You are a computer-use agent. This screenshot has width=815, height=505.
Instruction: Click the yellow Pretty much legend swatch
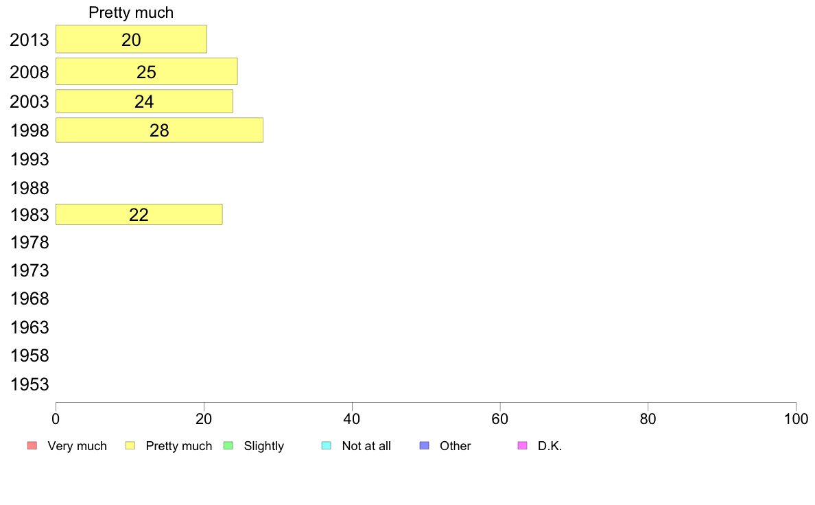coord(130,446)
